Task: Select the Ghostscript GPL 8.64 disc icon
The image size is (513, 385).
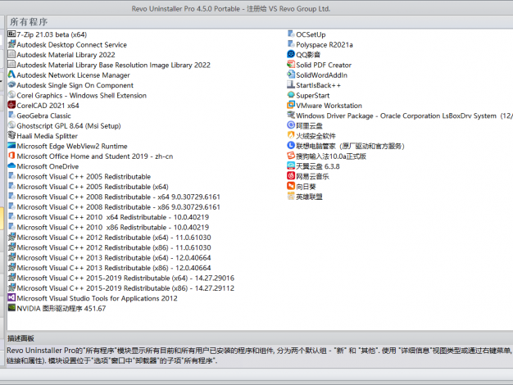Action: (x=11, y=125)
